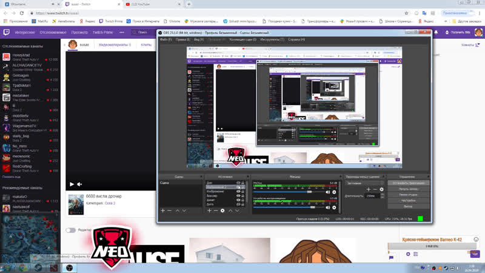Toggle visibility of Донат source

tap(238, 200)
